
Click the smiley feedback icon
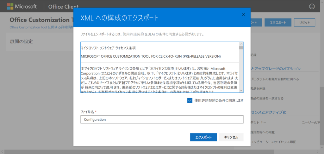(x=312, y=6)
